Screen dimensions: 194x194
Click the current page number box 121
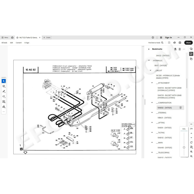[x=191, y=124]
